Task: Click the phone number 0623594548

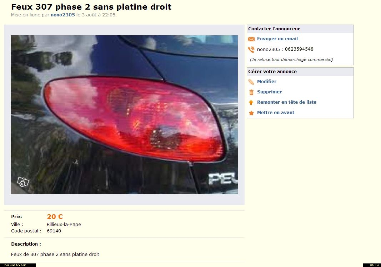Action: [299, 49]
